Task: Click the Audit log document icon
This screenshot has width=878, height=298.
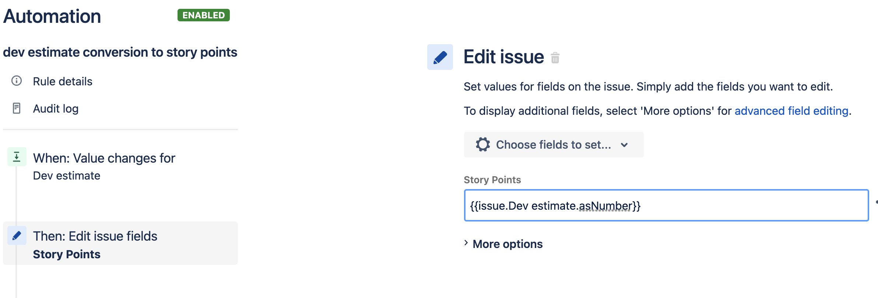Action: 17,108
